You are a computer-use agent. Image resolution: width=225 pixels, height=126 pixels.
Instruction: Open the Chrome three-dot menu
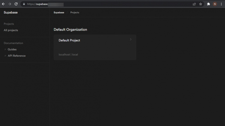221,4
